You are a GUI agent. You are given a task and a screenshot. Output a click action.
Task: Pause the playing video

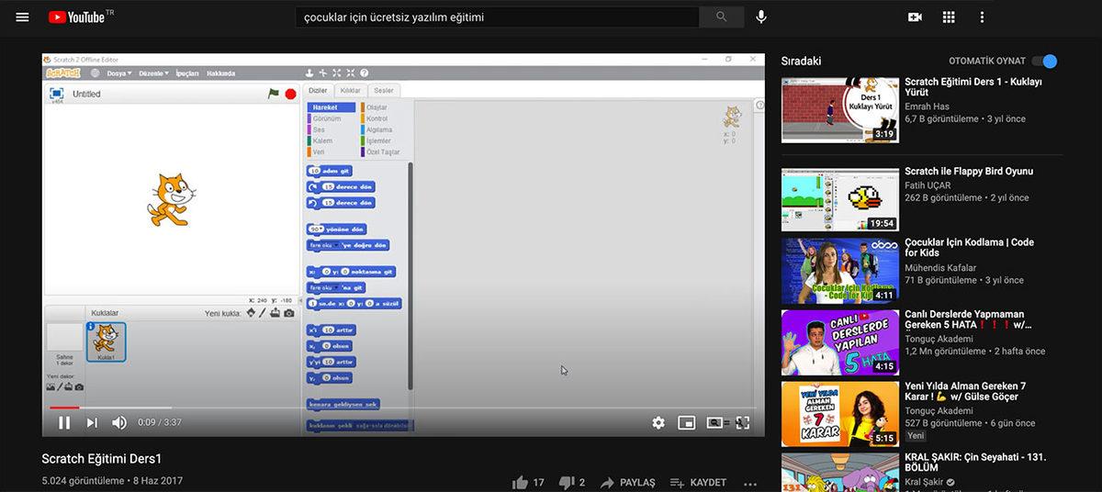coord(64,422)
